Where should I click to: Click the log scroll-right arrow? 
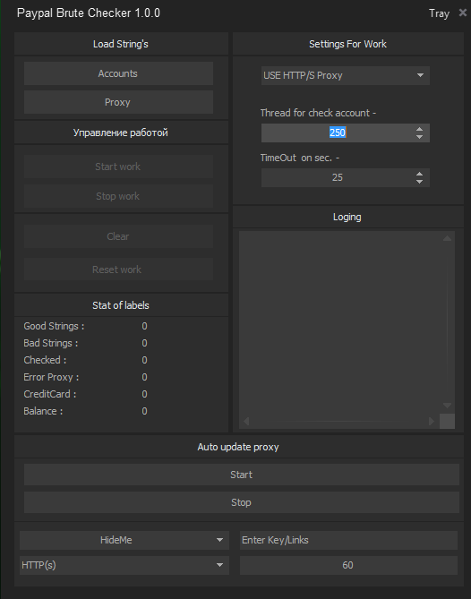tap(432, 421)
